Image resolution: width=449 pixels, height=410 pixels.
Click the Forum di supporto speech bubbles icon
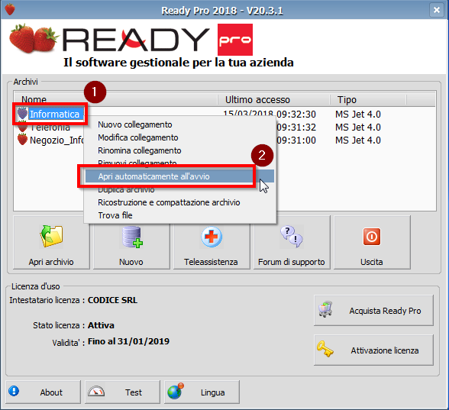(x=292, y=237)
